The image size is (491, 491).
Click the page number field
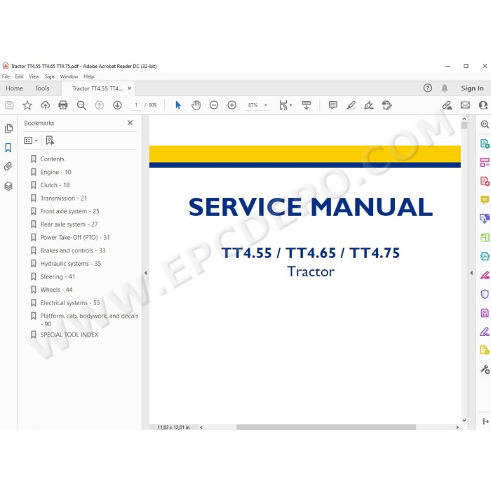(x=136, y=105)
